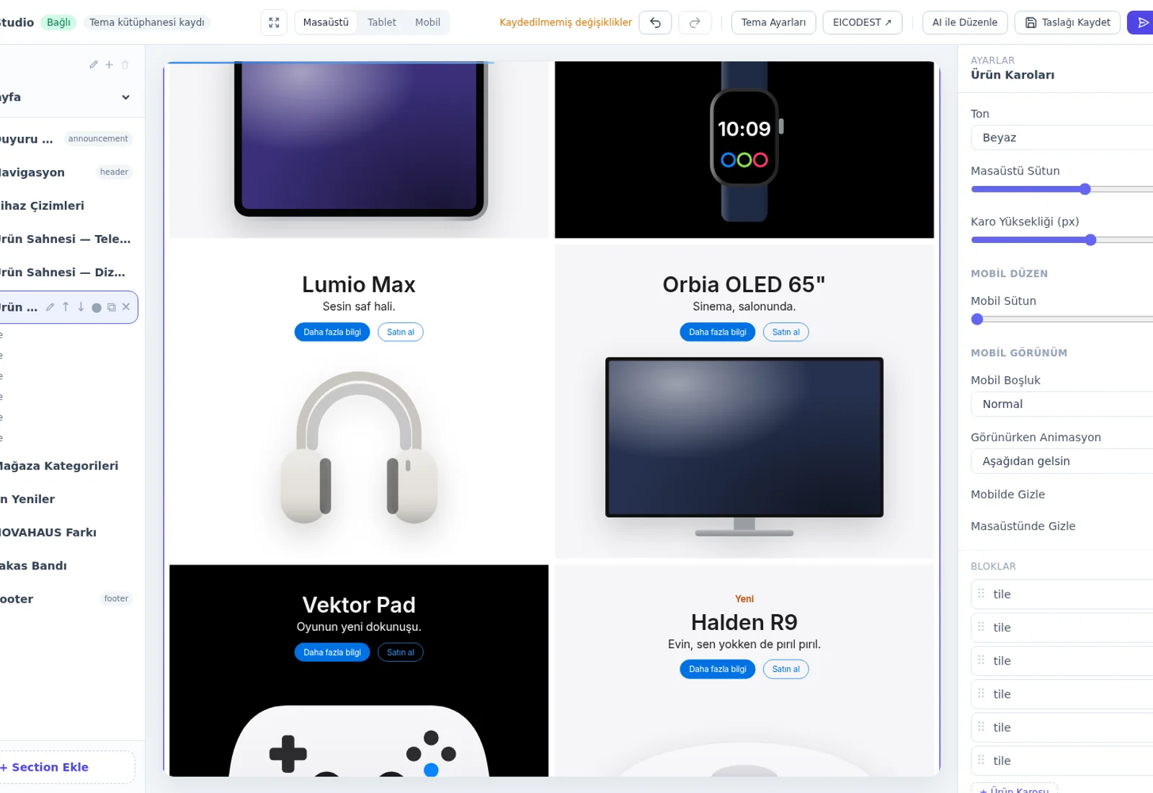Viewport: 1153px width, 793px height.
Task: Open the Mobil Boşluk dropdown showing Normal
Action: (x=1062, y=404)
